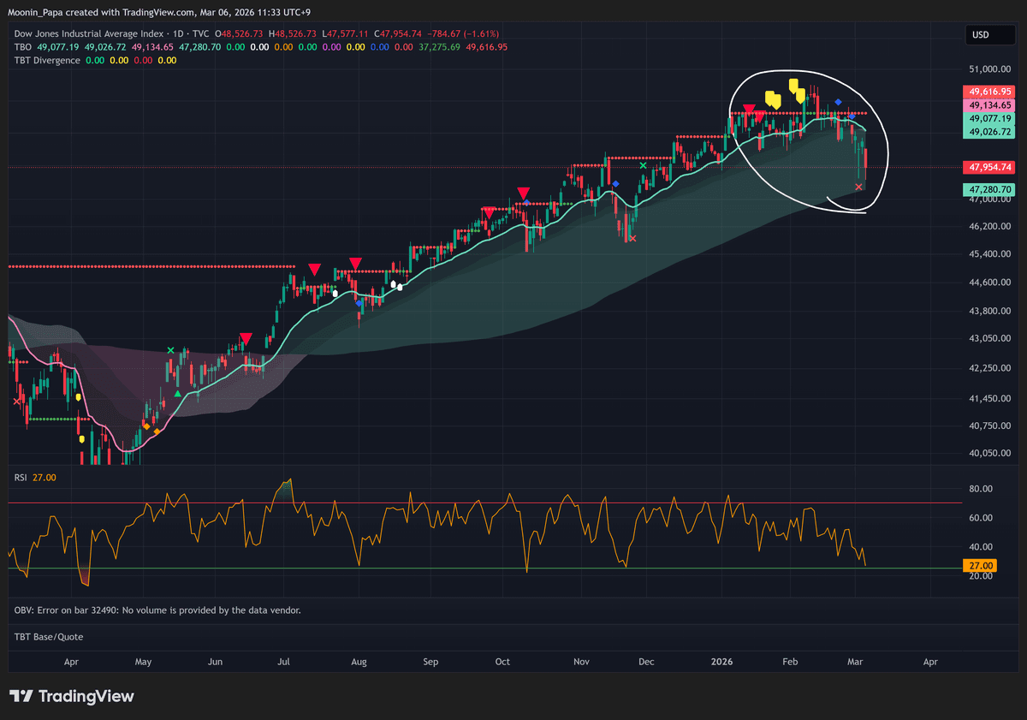Click the 20.00 RSI axis label
This screenshot has width=1027, height=720.
pyautogui.click(x=981, y=576)
